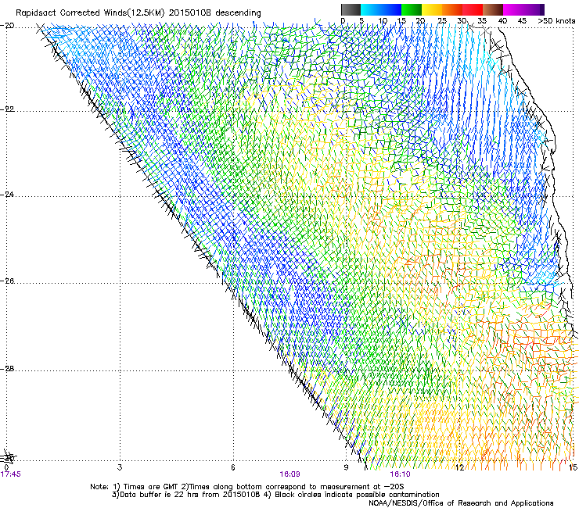The height and width of the screenshot is (508, 579).
Task: Click the note 'Black circles indicate possible contamination'
Action: [x=356, y=495]
